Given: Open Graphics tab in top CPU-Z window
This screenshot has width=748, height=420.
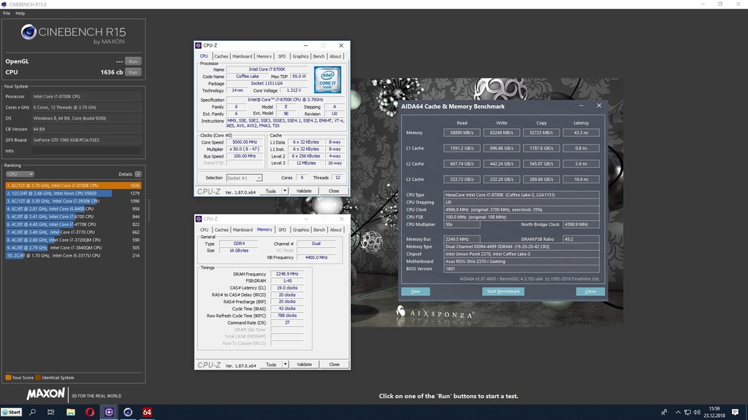Looking at the screenshot, I should [x=300, y=57].
